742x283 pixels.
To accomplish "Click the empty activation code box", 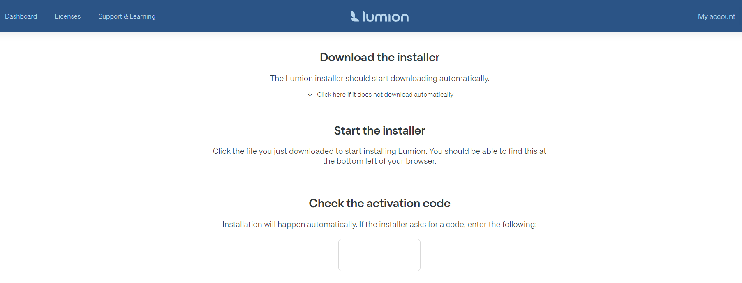I will click(x=379, y=255).
